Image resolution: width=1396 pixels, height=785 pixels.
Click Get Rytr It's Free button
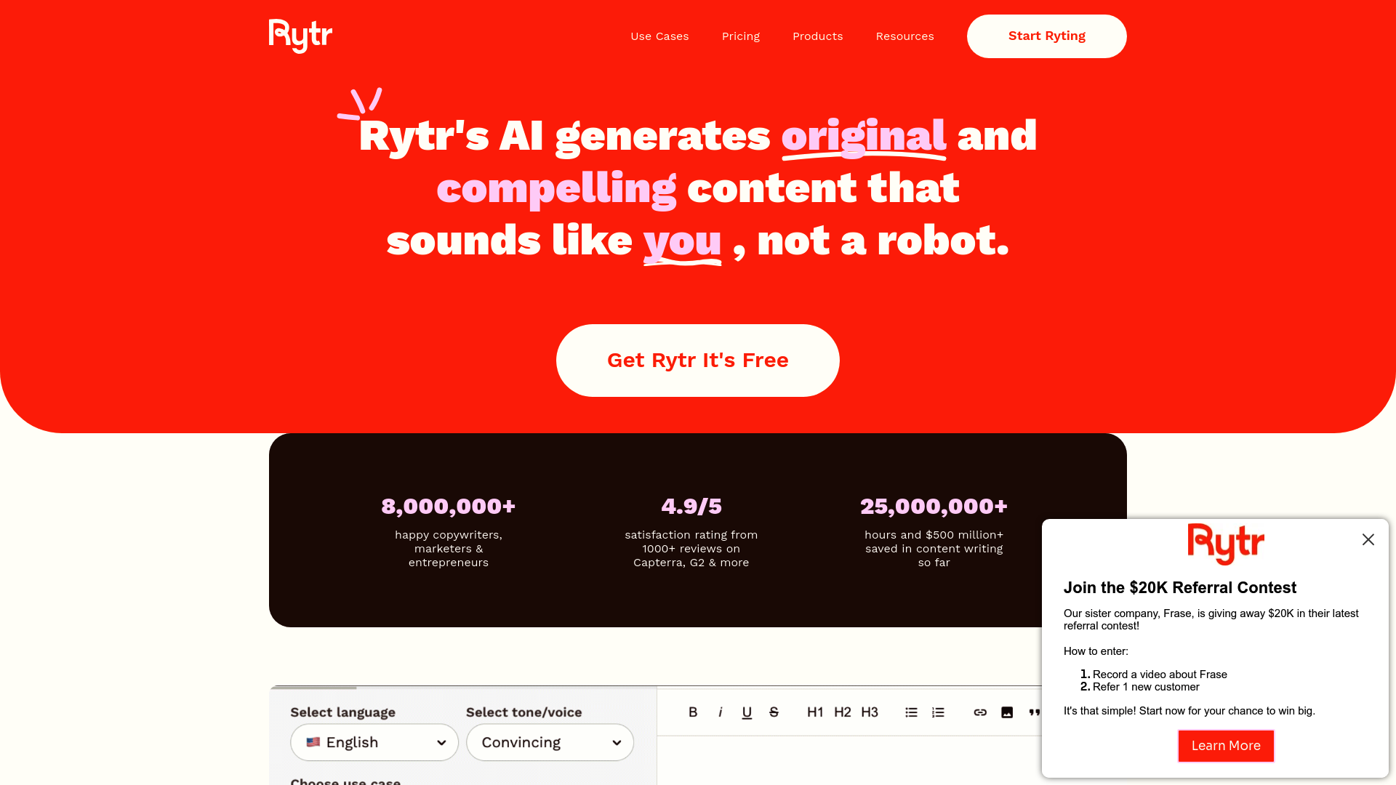pyautogui.click(x=698, y=361)
